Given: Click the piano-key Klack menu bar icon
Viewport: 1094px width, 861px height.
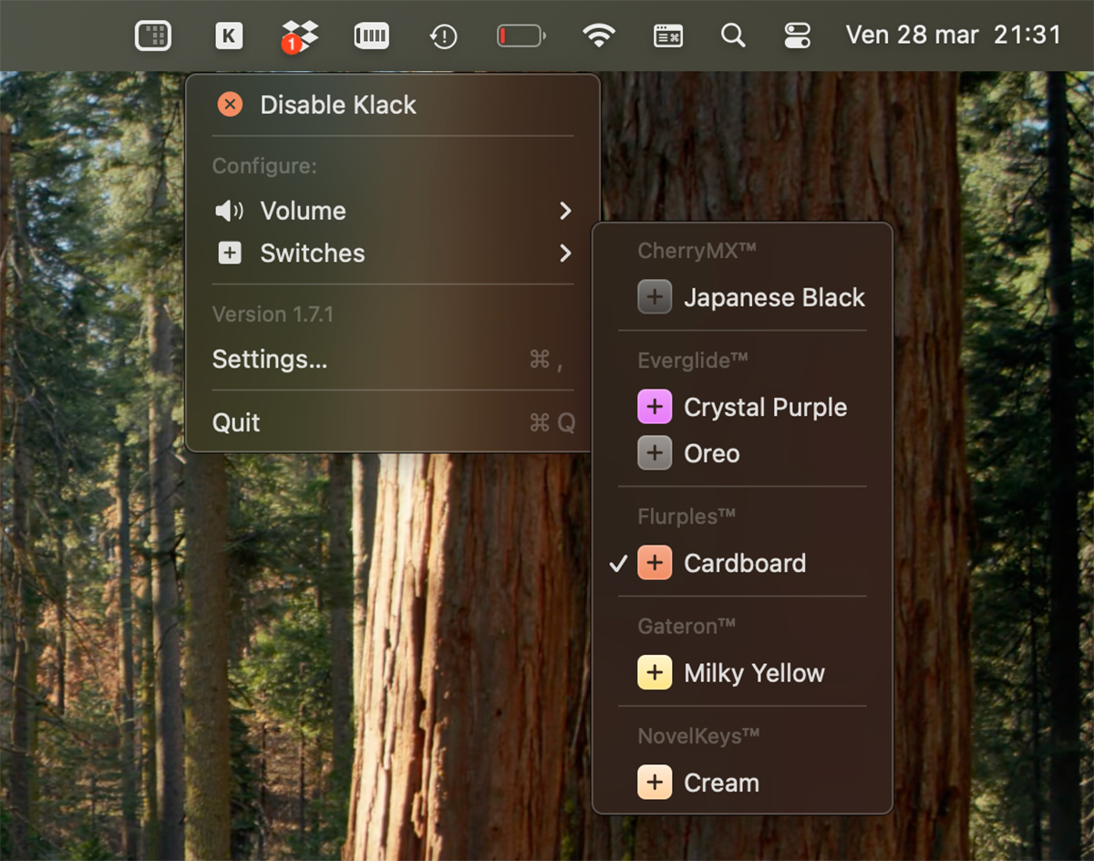Looking at the screenshot, I should 371,36.
